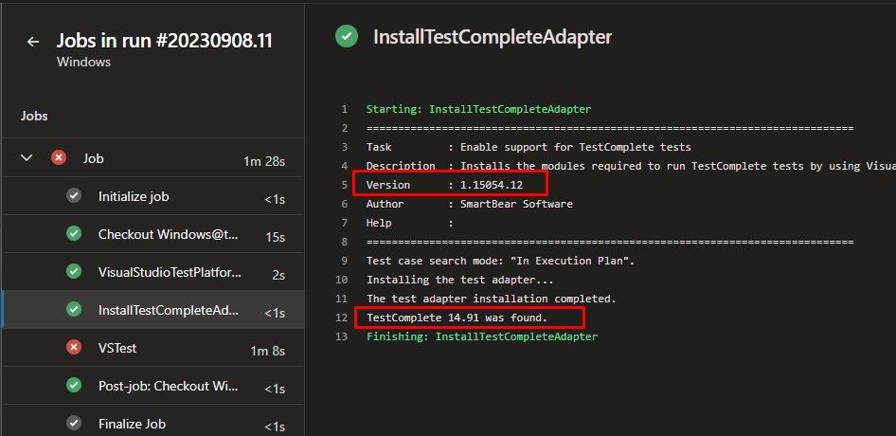
Task: Click the red failed icon next to Job
Action: click(59, 158)
